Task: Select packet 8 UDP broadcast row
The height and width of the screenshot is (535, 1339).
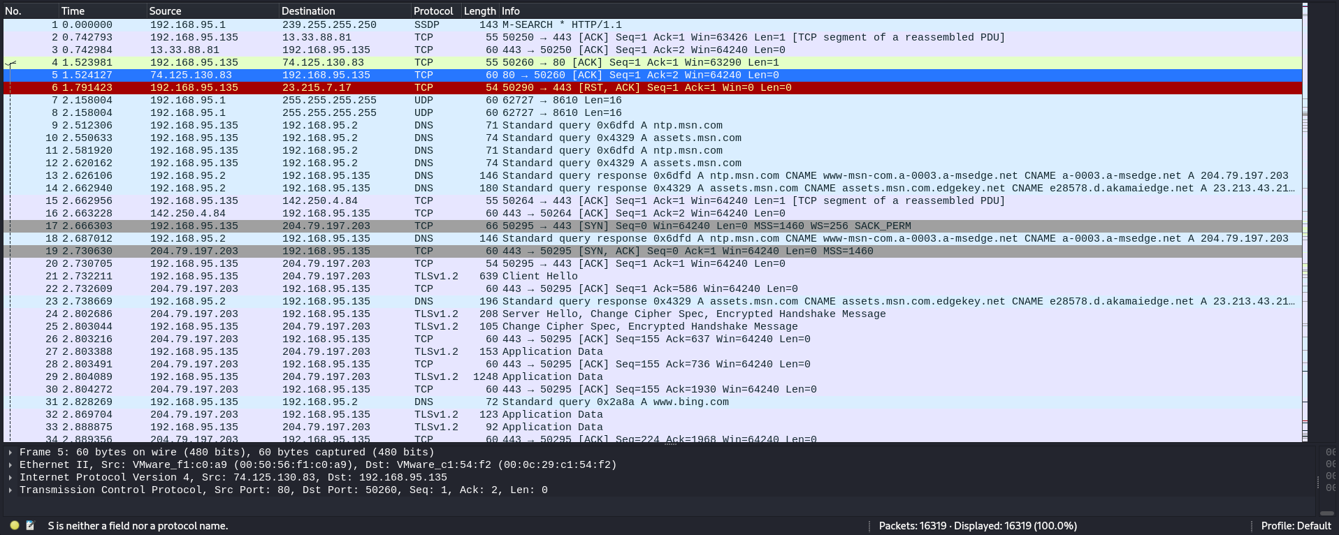Action: (x=653, y=112)
